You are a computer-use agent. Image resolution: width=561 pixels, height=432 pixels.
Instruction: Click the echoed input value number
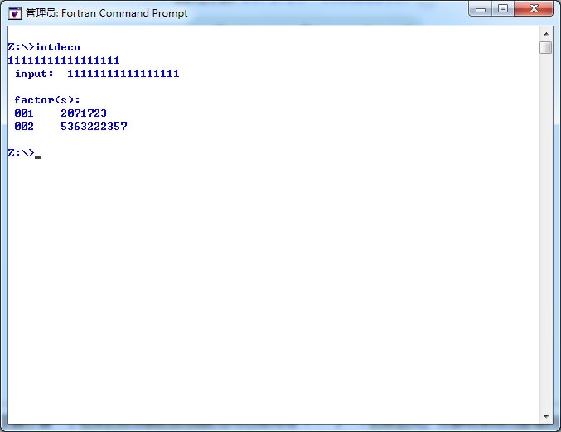123,74
